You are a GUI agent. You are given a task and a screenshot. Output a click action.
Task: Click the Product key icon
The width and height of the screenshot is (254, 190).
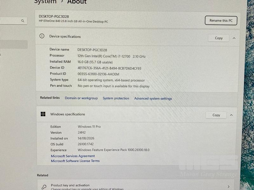[44, 187]
